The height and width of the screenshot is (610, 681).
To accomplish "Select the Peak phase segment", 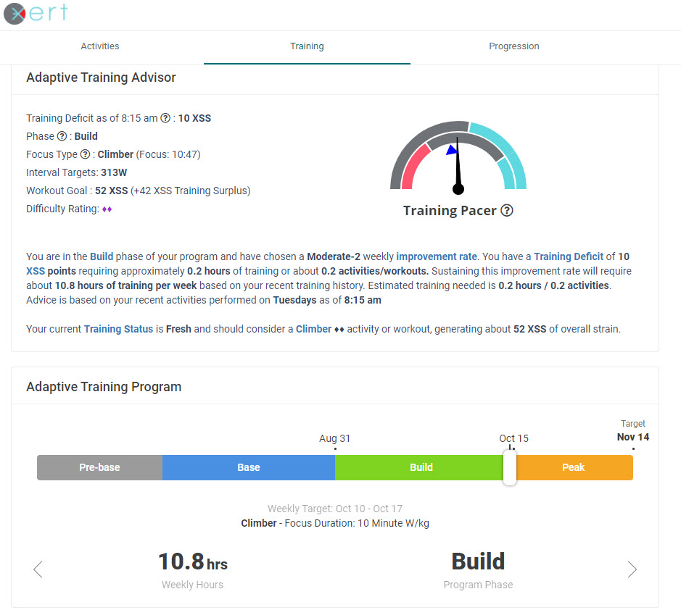I will pos(574,467).
